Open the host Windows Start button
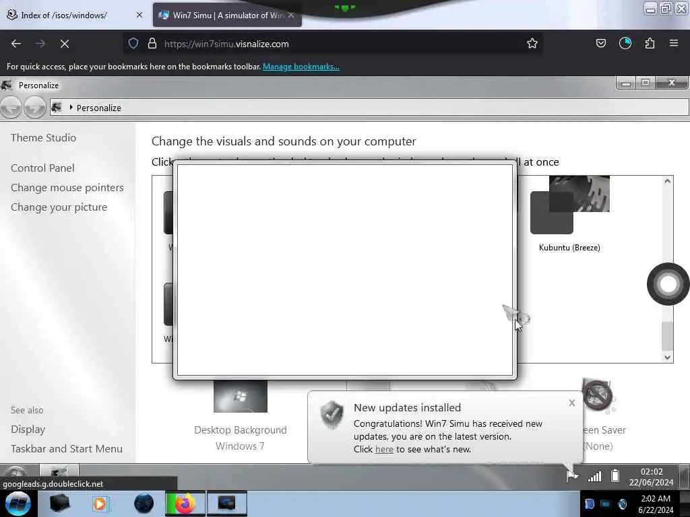 click(18, 504)
